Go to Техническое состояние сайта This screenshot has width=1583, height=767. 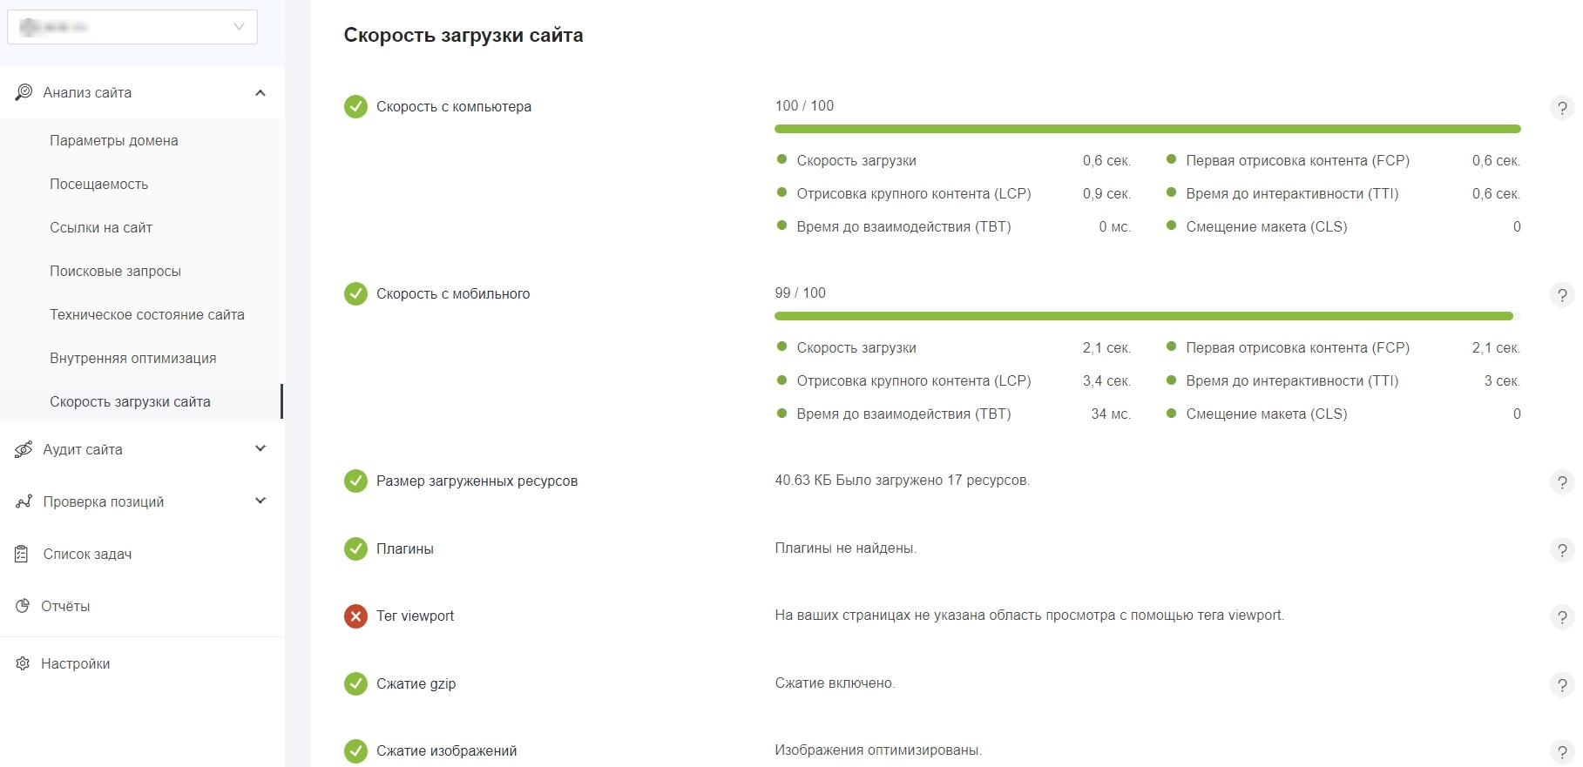coord(147,315)
